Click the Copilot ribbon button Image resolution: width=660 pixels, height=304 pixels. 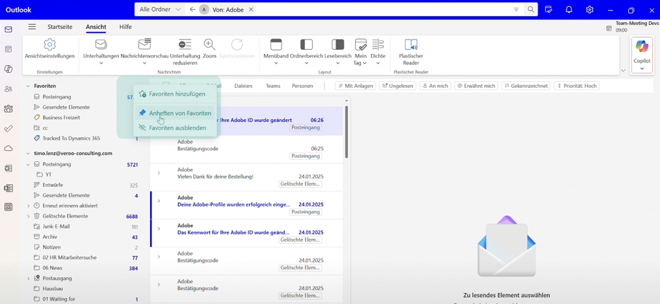point(642,55)
